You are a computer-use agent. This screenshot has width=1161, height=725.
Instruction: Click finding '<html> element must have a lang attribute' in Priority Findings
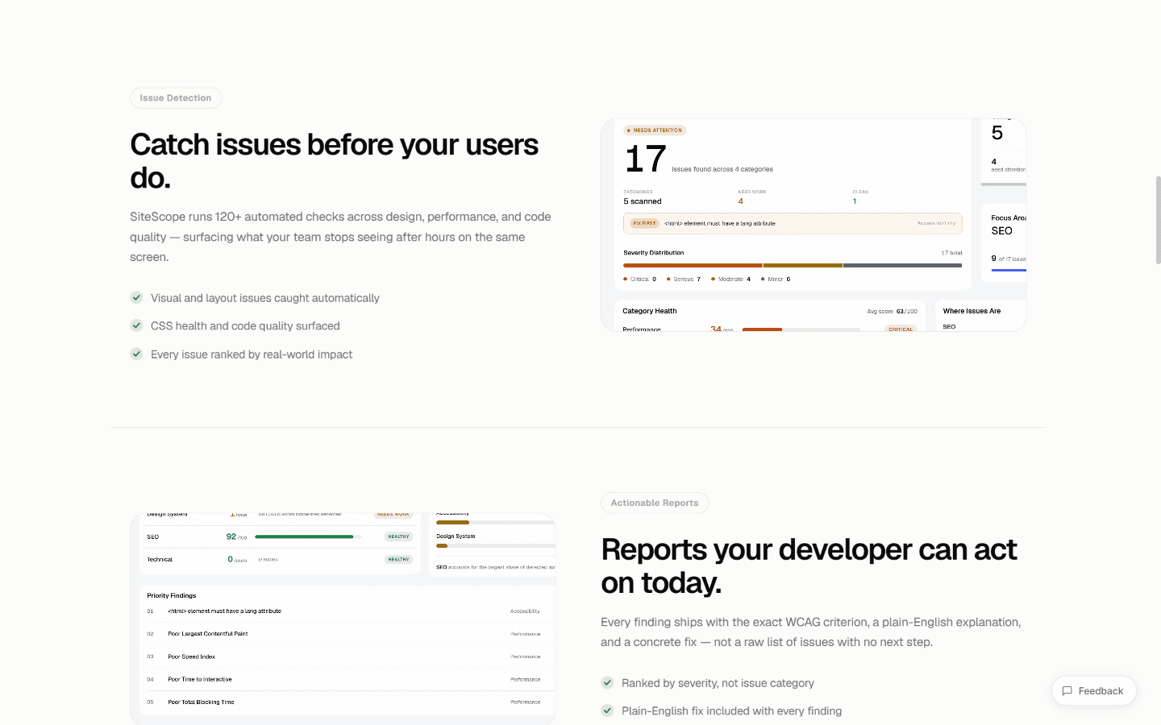[224, 611]
